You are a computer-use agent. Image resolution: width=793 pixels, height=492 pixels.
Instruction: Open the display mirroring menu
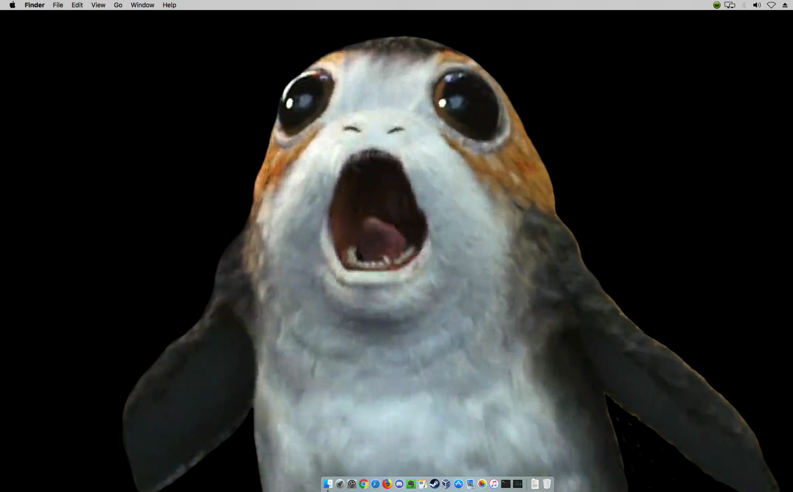point(730,5)
